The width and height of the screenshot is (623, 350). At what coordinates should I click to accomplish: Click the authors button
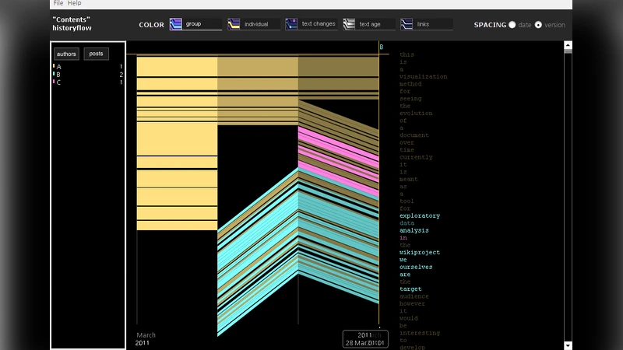(x=66, y=54)
